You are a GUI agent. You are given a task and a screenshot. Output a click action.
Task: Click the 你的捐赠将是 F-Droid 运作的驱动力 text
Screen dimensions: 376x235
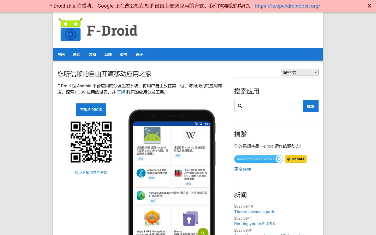[x=268, y=146]
